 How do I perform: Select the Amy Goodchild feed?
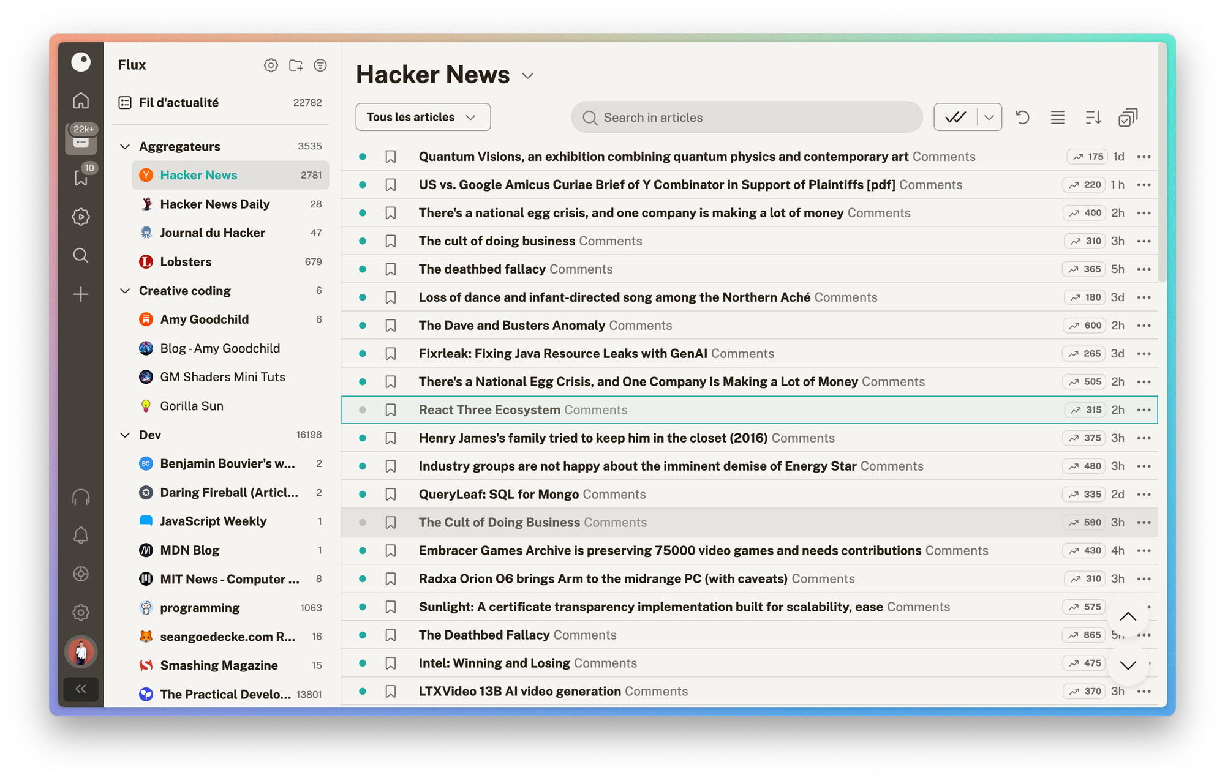[x=230, y=319]
